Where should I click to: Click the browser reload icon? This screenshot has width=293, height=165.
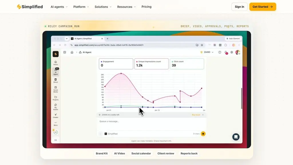point(65,45)
